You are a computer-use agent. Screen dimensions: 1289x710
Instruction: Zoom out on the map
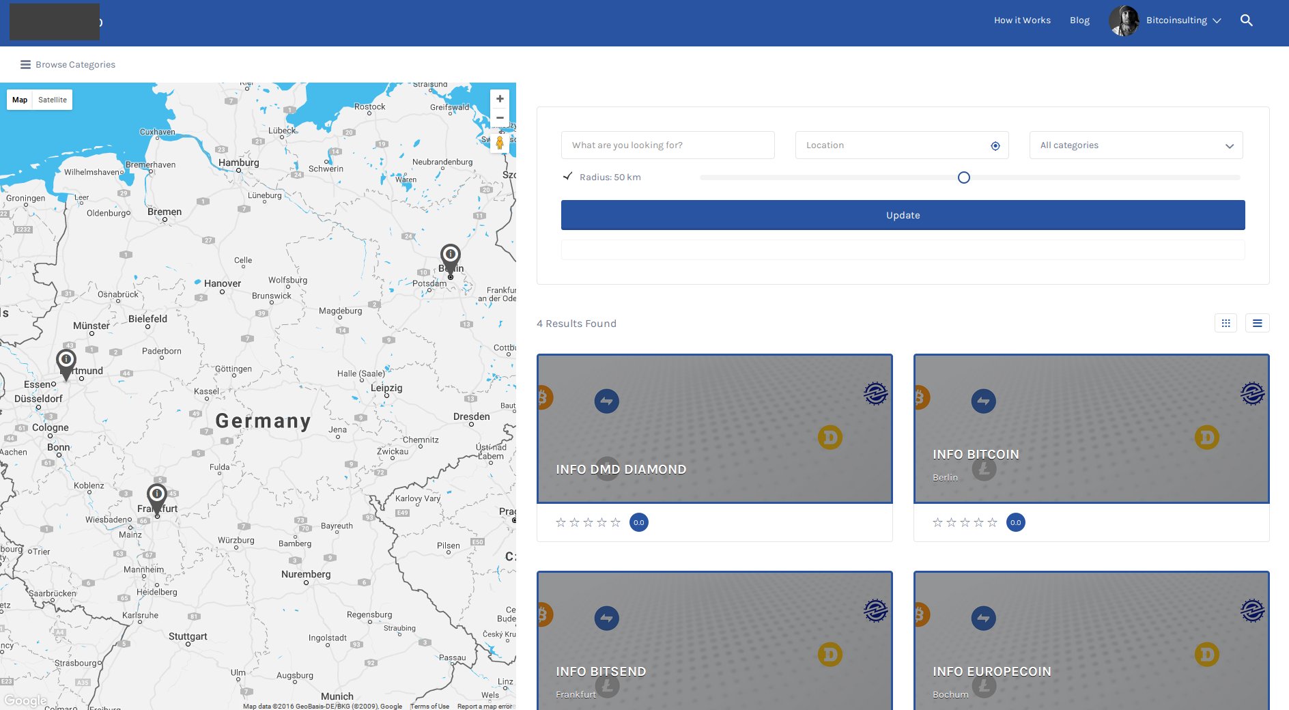[500, 118]
